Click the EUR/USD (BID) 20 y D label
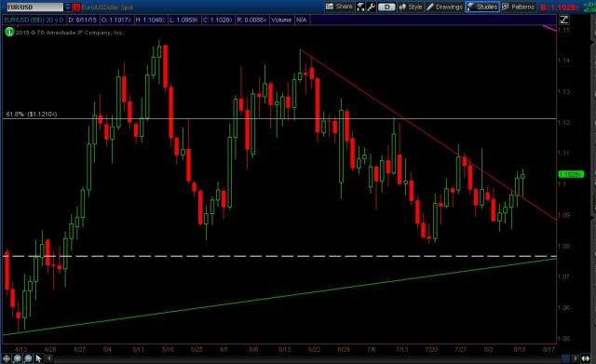This screenshot has width=596, height=364. coord(34,20)
